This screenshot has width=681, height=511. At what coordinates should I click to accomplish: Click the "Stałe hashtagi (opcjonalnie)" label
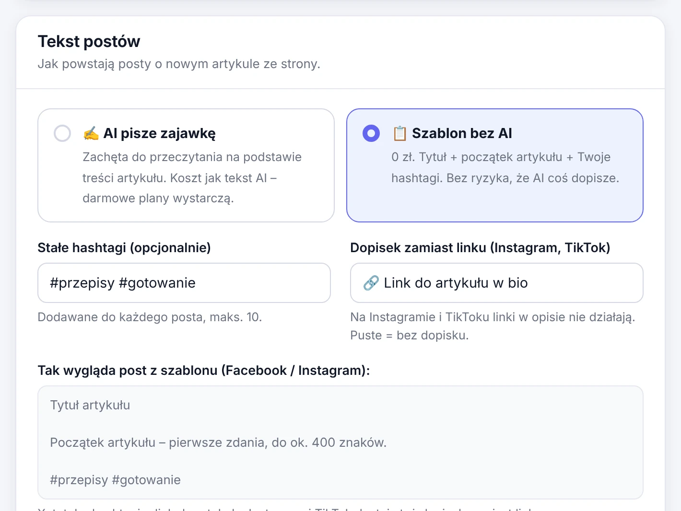(124, 248)
